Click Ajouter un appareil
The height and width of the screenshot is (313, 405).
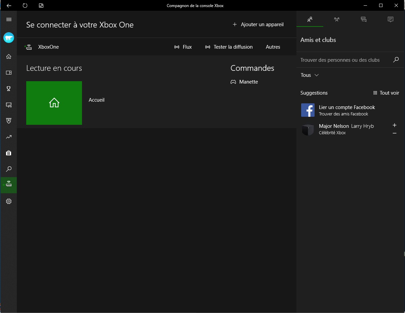pos(258,24)
